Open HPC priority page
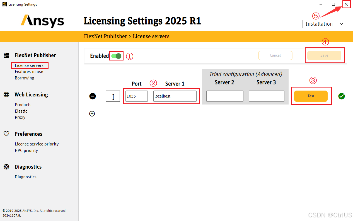Screen dimensions: 353x221 pos(26,150)
